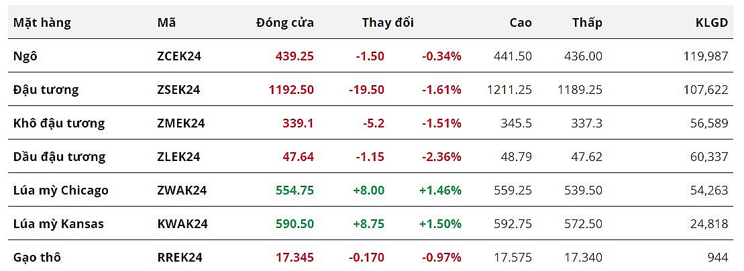Open Dầu đậu tương commodity
The height and width of the screenshot is (271, 744).
(x=59, y=157)
